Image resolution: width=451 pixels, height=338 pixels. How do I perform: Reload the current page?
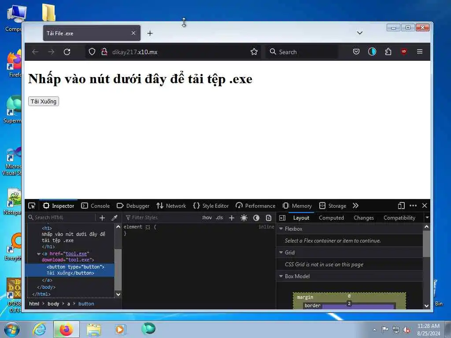[67, 52]
